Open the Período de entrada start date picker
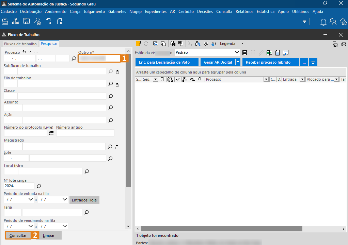Image resolution: width=348 pixels, height=245 pixels. [x=30, y=200]
